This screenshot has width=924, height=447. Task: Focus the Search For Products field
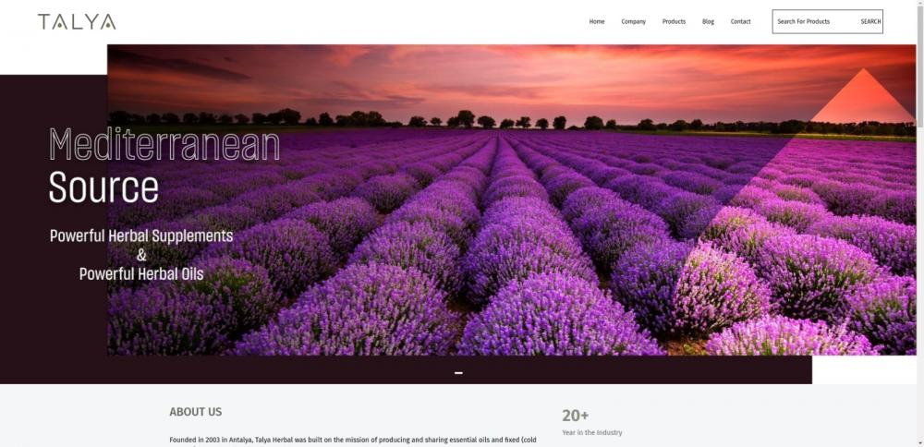(x=816, y=22)
